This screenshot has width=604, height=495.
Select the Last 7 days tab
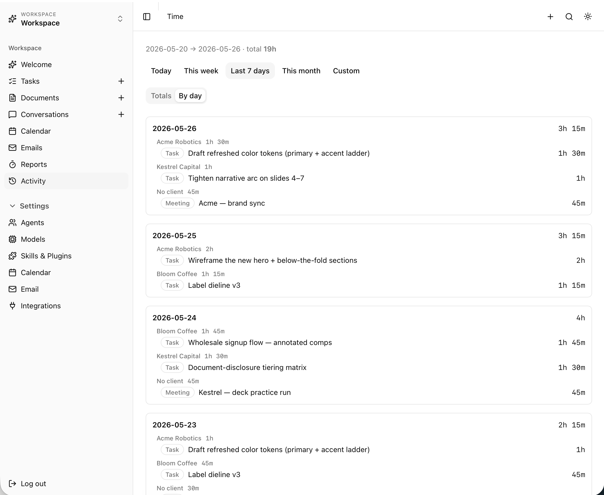[x=250, y=71]
